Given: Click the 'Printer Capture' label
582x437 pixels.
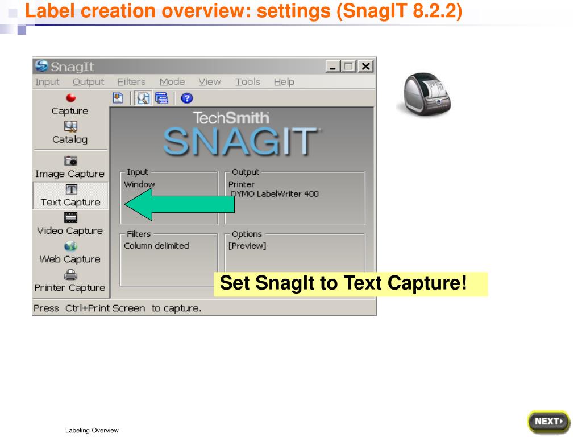Looking at the screenshot, I should [x=70, y=288].
